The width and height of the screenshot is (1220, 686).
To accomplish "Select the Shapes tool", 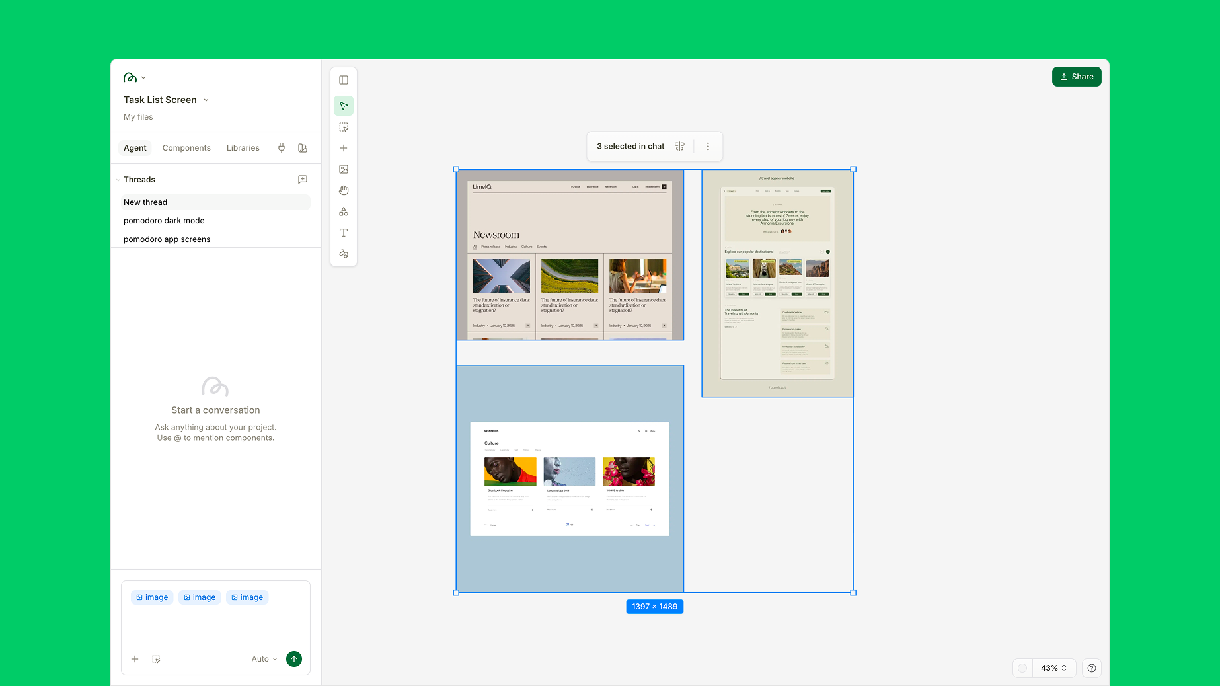I will [x=344, y=211].
